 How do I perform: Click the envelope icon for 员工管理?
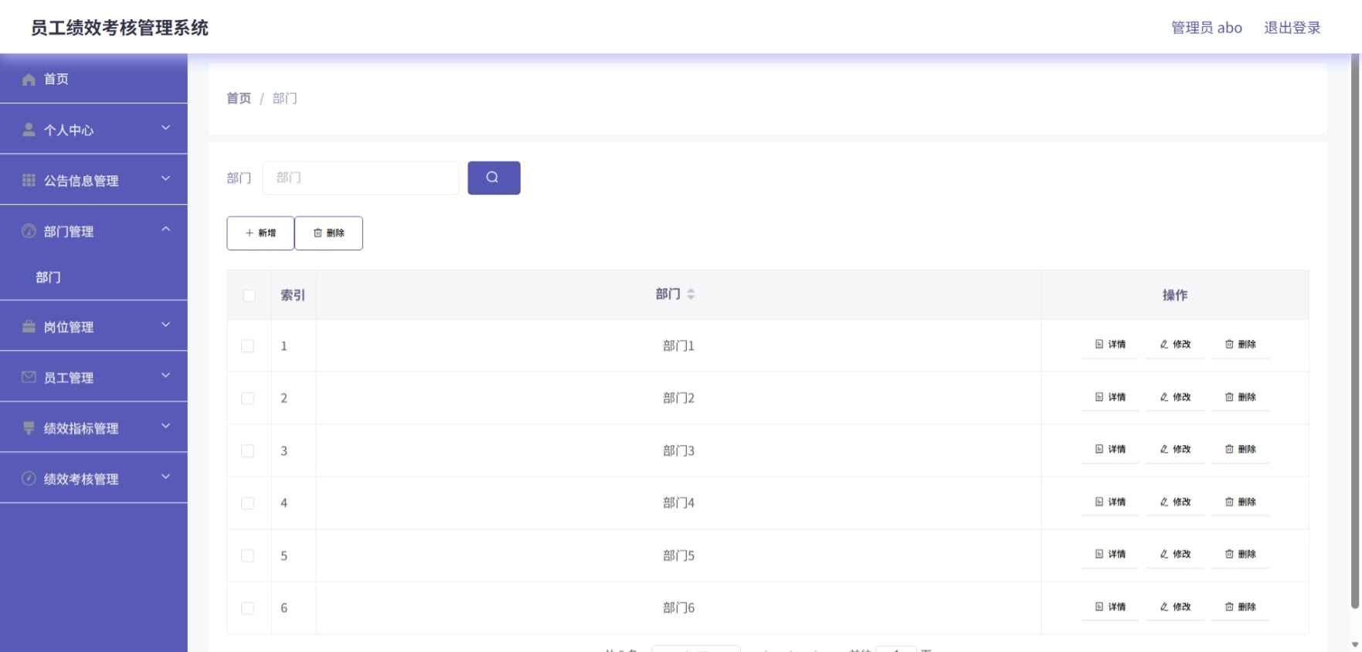coord(29,377)
